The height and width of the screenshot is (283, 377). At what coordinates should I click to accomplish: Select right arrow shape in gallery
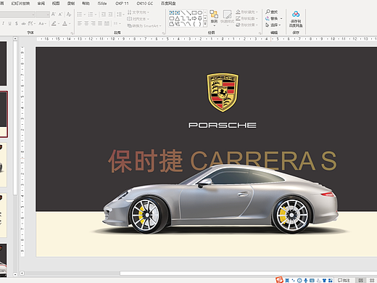coord(194,18)
